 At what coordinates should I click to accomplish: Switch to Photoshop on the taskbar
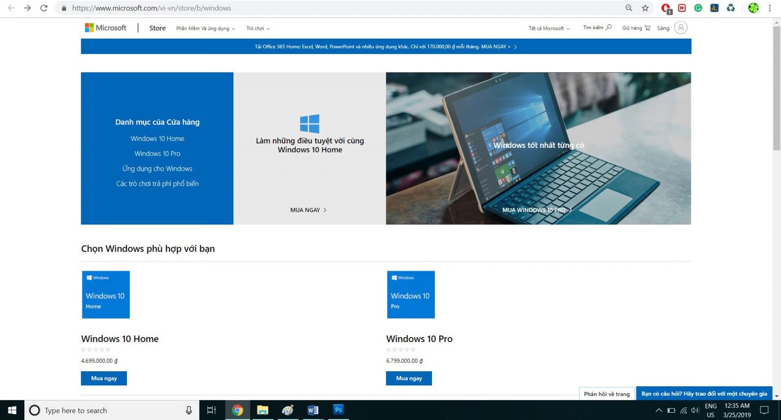[338, 410]
